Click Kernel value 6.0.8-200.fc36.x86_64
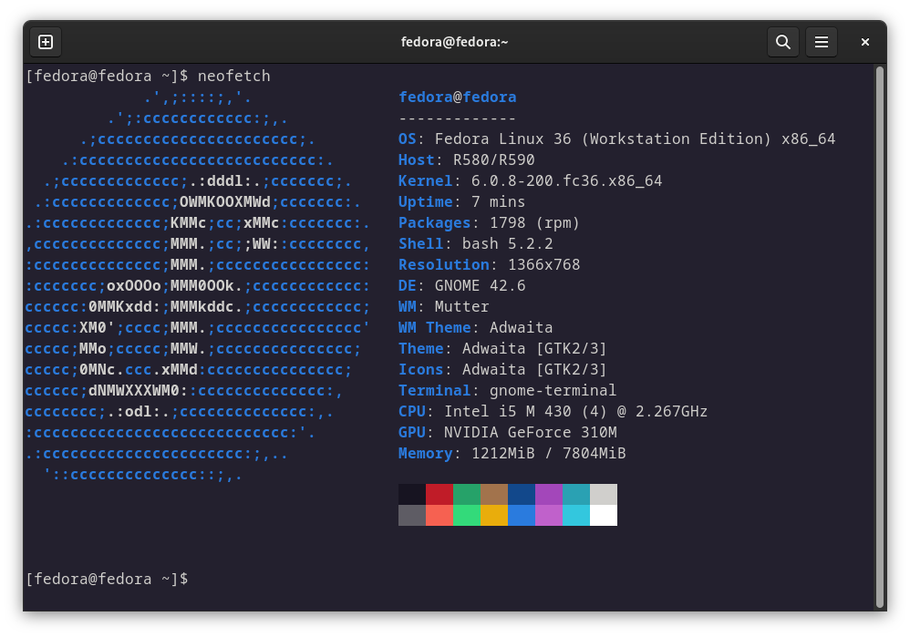The width and height of the screenshot is (910, 637). (x=566, y=181)
